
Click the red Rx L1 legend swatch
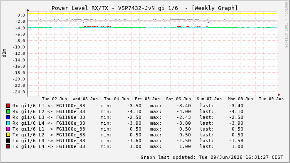(8, 106)
